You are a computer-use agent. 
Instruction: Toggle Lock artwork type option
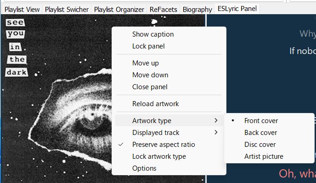tap(169, 156)
